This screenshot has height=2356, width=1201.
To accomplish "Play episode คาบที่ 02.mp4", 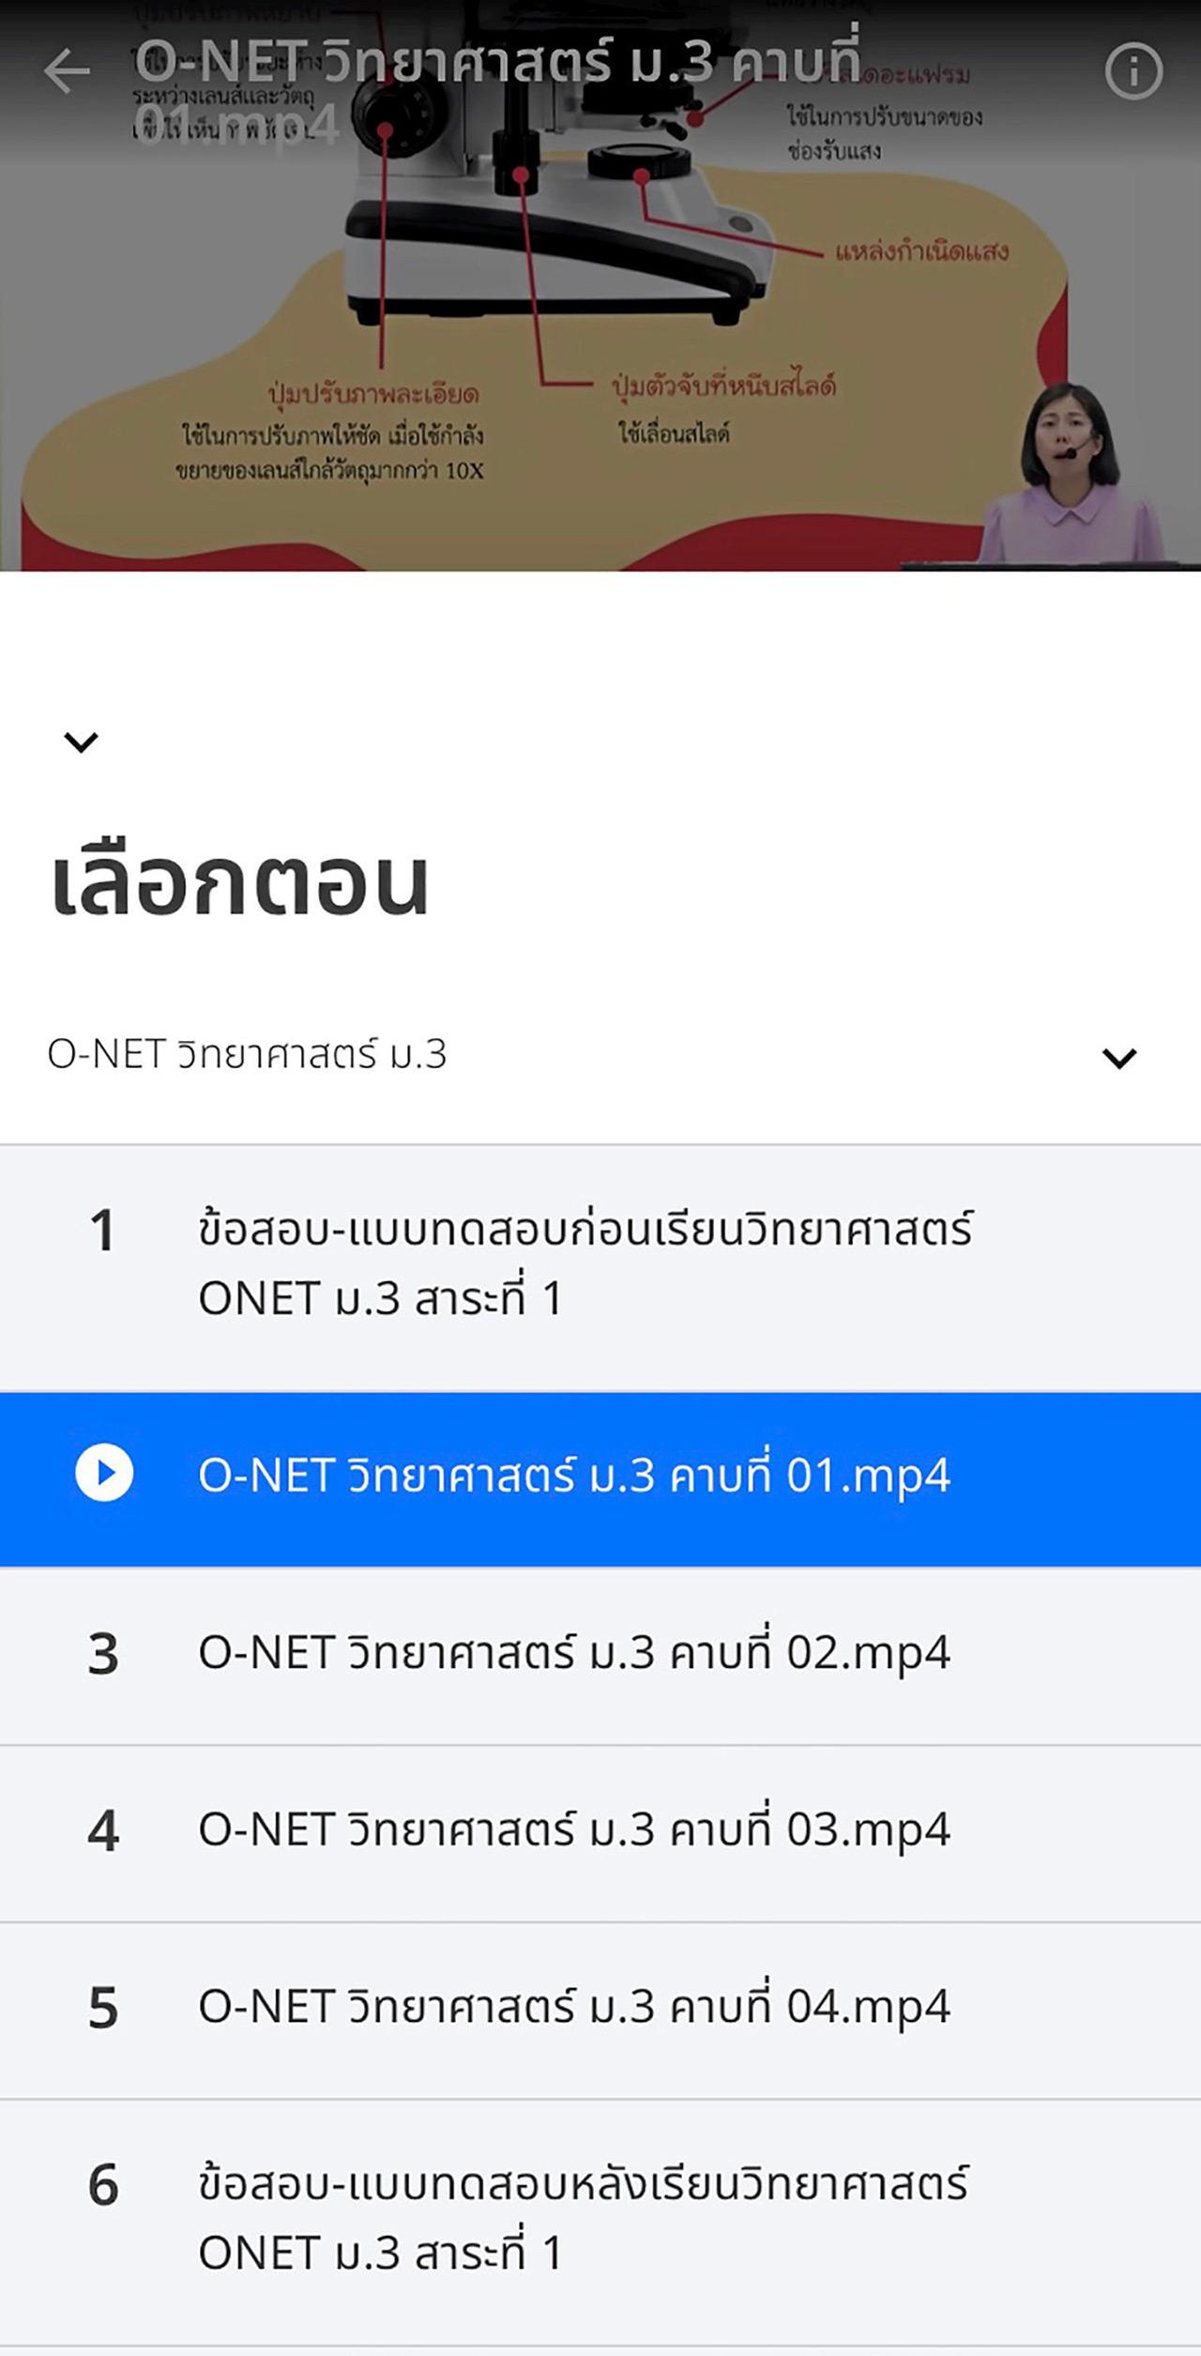I will pyautogui.click(x=573, y=1654).
